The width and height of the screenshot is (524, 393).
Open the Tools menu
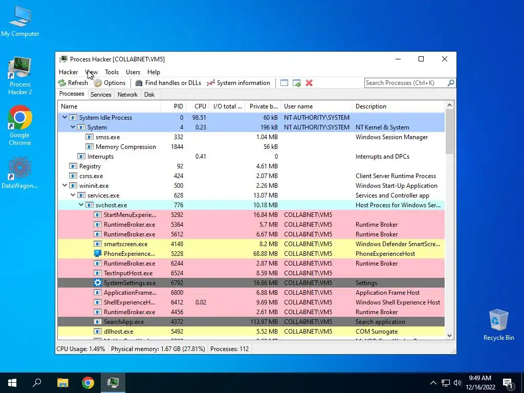pos(112,72)
